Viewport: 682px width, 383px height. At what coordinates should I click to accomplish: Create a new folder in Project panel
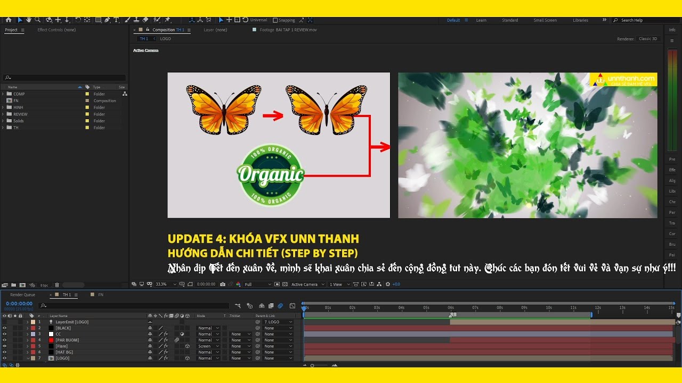tap(14, 285)
